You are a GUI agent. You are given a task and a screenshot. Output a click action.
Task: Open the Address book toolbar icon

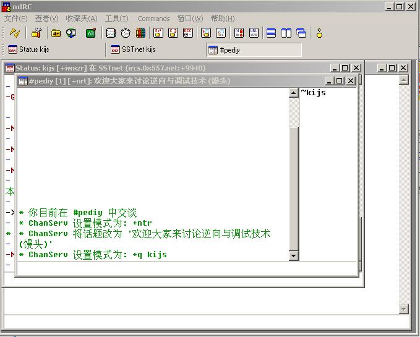coord(111,33)
